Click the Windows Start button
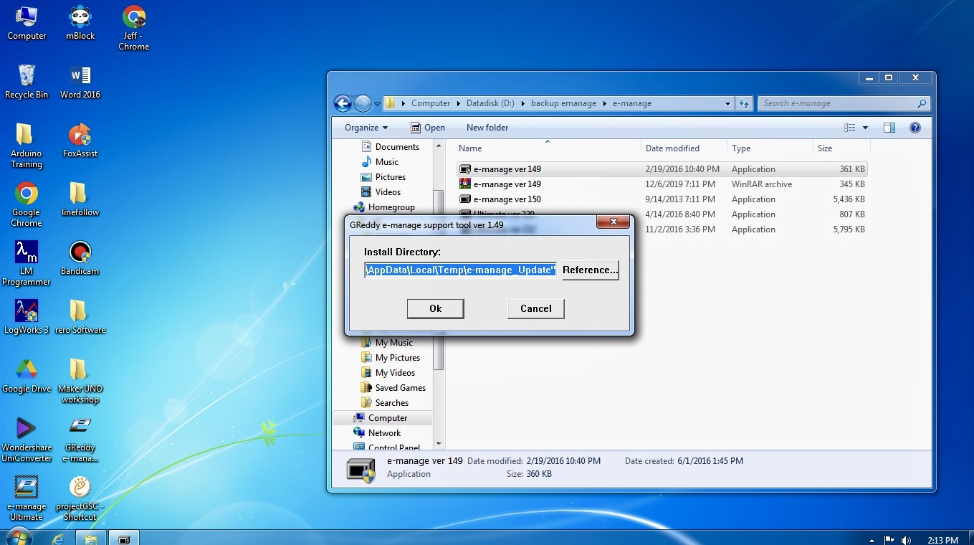Screen dimensions: 974x545 18,537
